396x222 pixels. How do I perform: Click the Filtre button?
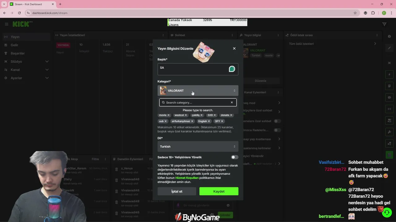(x=95, y=159)
